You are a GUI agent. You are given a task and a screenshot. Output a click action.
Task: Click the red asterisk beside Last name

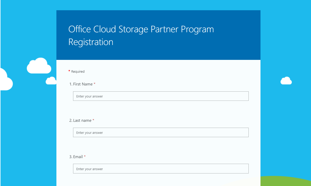pyautogui.click(x=94, y=120)
